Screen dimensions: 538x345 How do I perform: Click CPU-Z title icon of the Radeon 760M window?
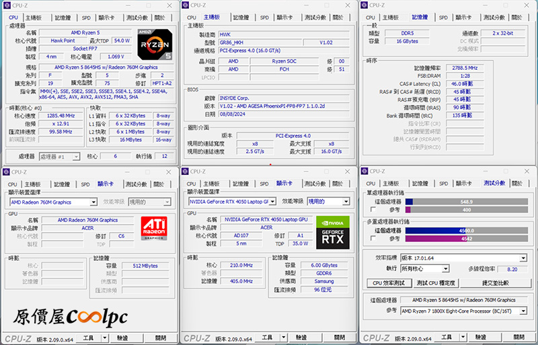6,171
